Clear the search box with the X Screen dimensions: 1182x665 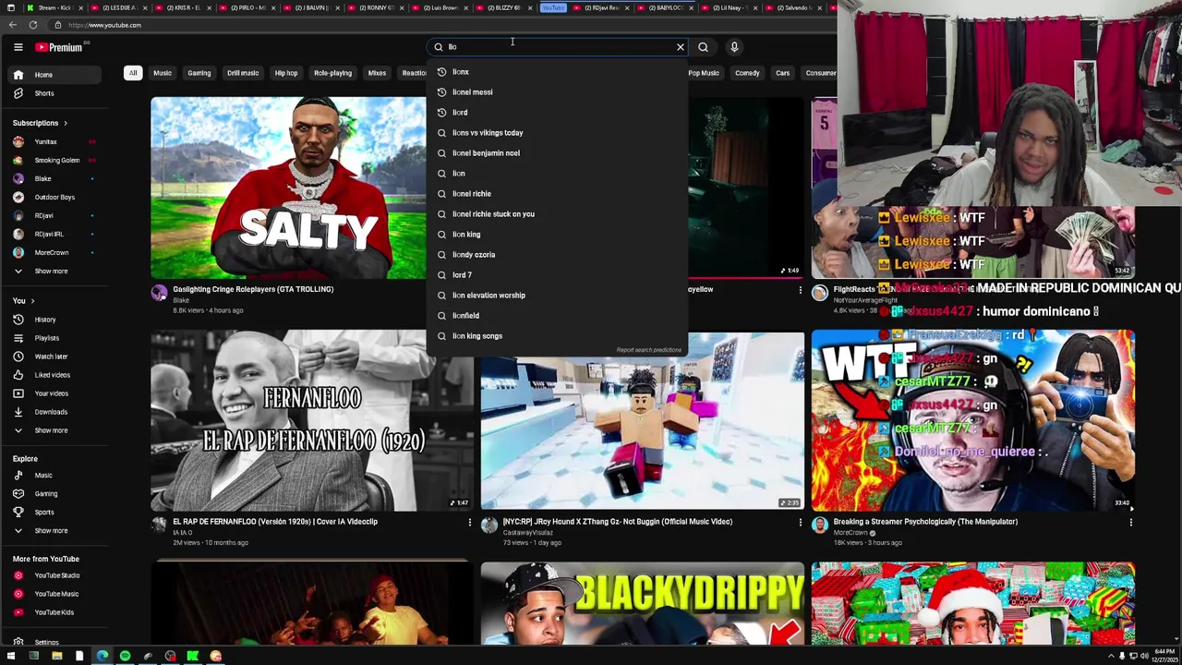[x=681, y=47]
